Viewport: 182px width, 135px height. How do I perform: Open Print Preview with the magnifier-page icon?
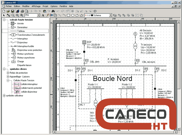click(x=27, y=11)
